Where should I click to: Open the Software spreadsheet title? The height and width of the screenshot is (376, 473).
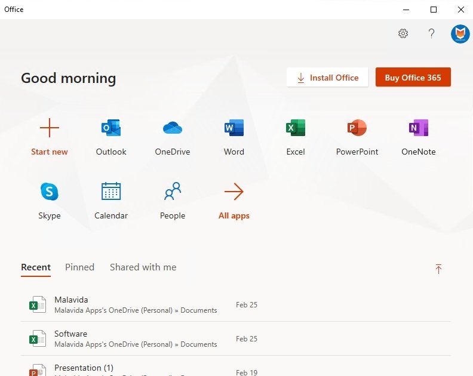coord(70,334)
